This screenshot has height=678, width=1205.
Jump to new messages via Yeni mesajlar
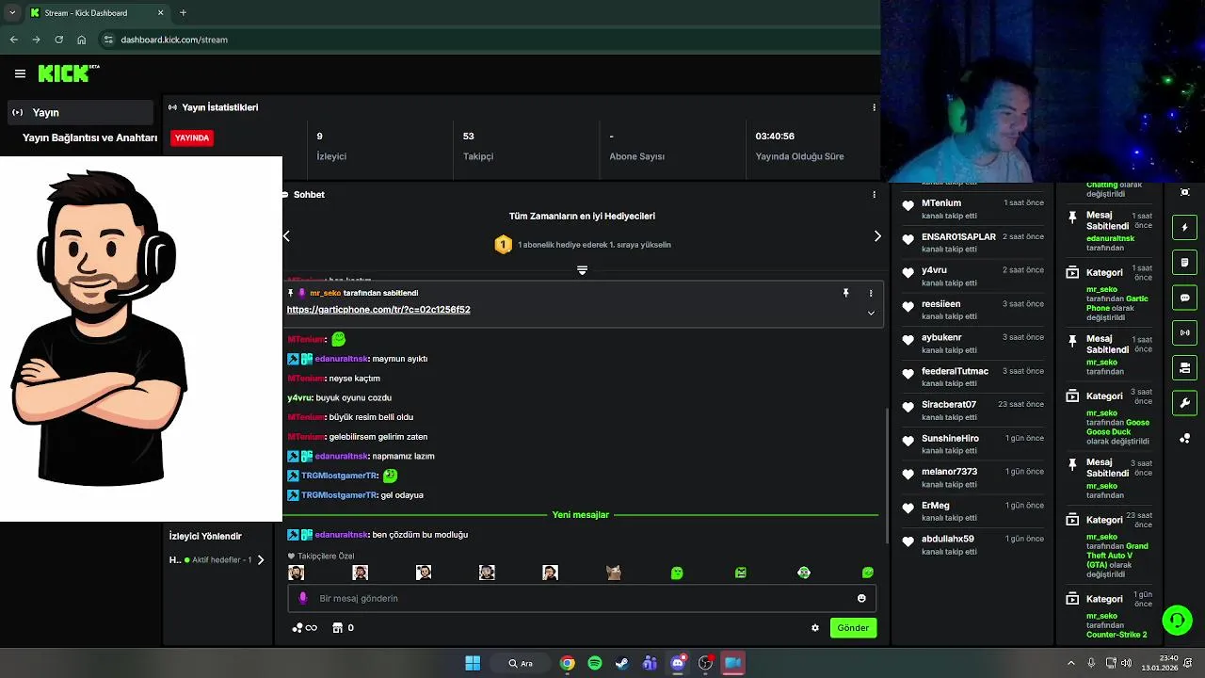point(581,514)
